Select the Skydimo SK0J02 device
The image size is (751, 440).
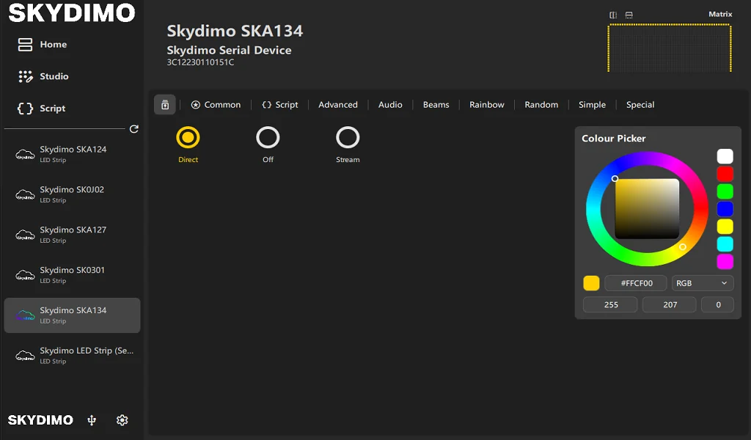coord(72,194)
